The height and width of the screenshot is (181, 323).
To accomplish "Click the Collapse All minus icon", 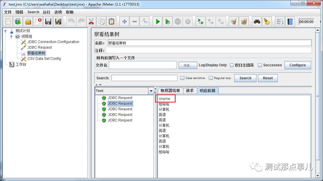I will 135,22.
